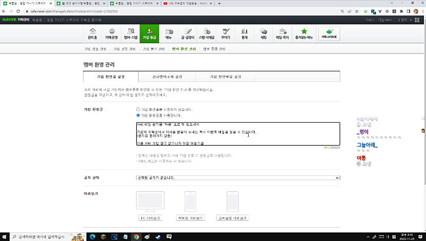Viewport: 426px width, 241px height.
Task: Open Microsoft Edge in taskbar
Action: [x=92, y=237]
